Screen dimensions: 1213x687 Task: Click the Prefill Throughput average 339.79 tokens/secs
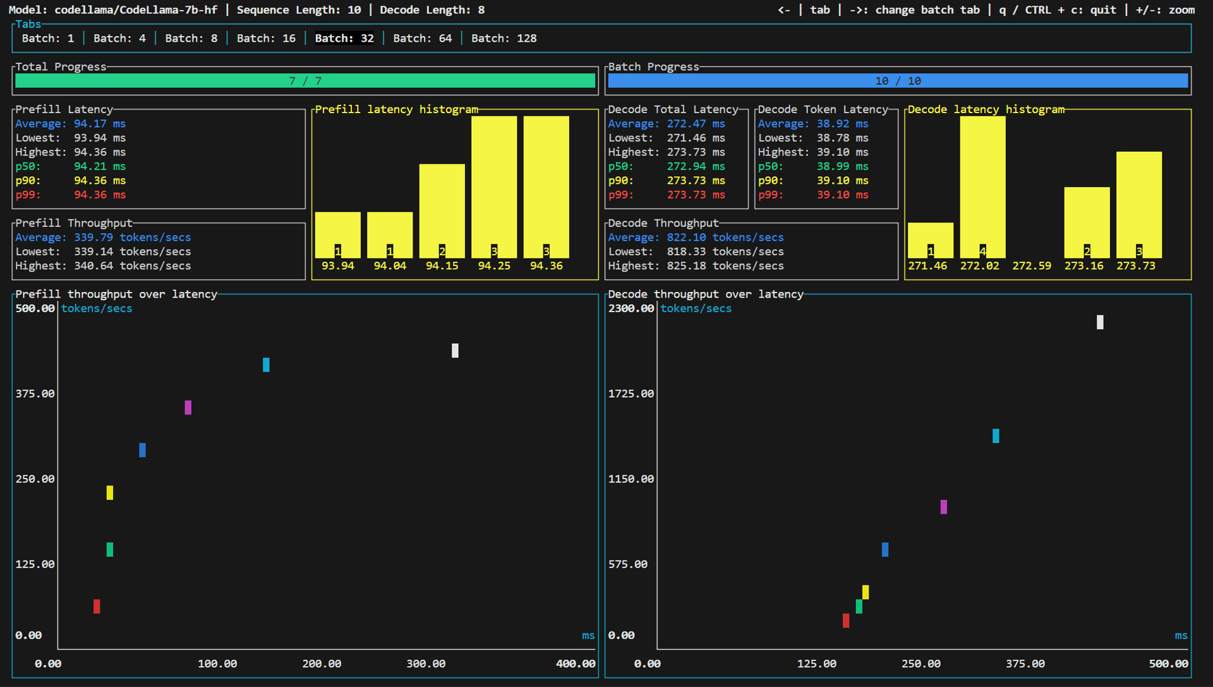tap(133, 238)
